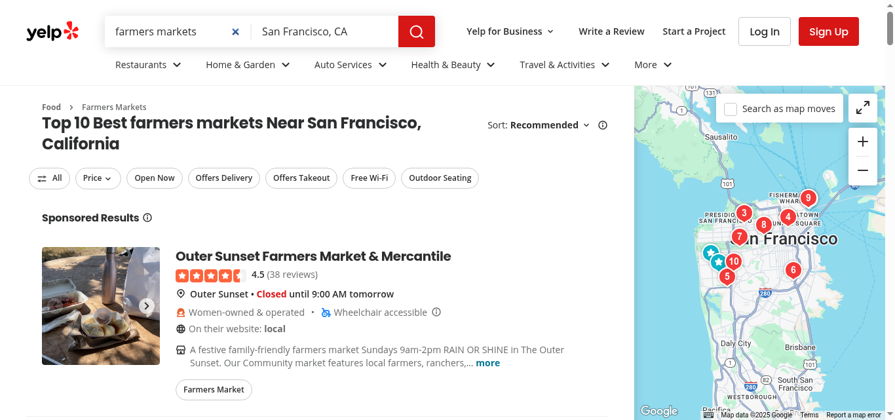This screenshot has width=895, height=420.
Task: Zoom out on the map
Action: 863,171
